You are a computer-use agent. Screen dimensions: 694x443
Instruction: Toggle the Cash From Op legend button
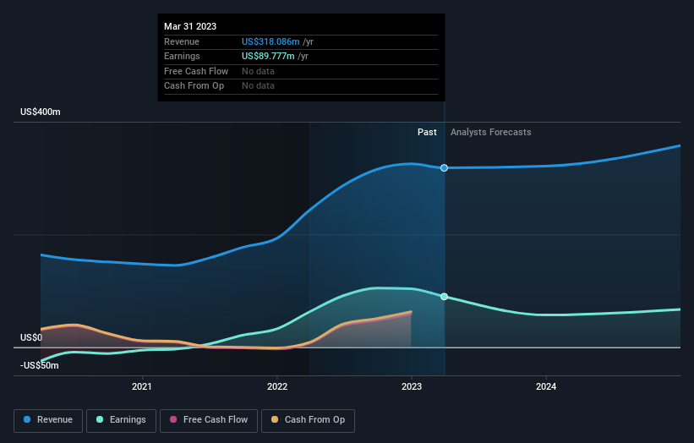tap(308, 420)
